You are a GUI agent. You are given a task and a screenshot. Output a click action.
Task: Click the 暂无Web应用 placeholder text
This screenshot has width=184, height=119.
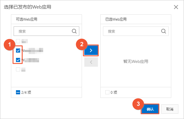click(136, 61)
